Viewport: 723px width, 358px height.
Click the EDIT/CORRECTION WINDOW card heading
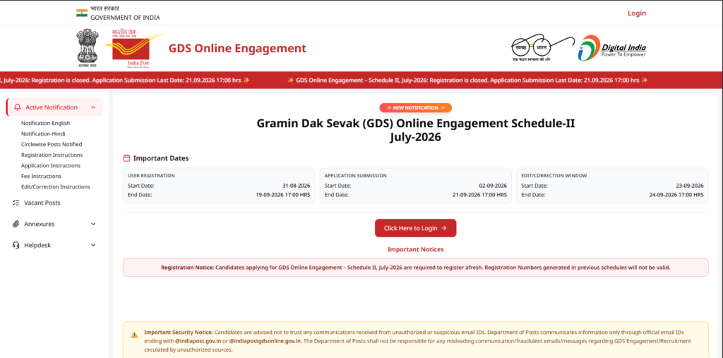(554, 176)
